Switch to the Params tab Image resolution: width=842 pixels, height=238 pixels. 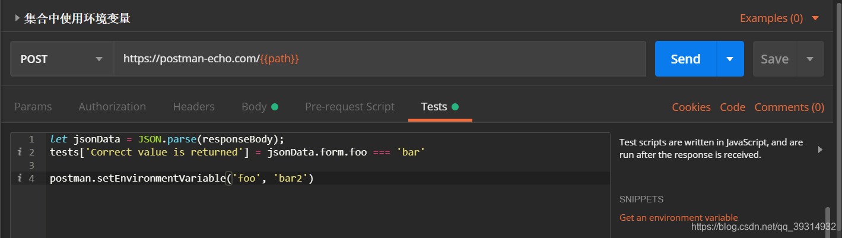click(x=33, y=107)
